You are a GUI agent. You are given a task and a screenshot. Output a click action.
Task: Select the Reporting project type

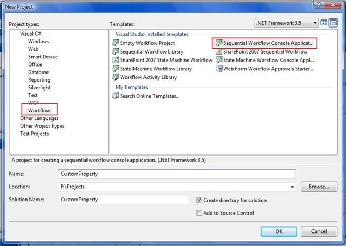(39, 80)
